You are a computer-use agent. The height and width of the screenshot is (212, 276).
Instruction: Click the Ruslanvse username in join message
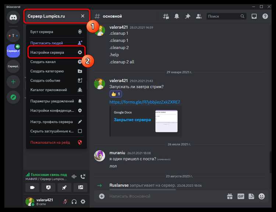tap(119, 185)
